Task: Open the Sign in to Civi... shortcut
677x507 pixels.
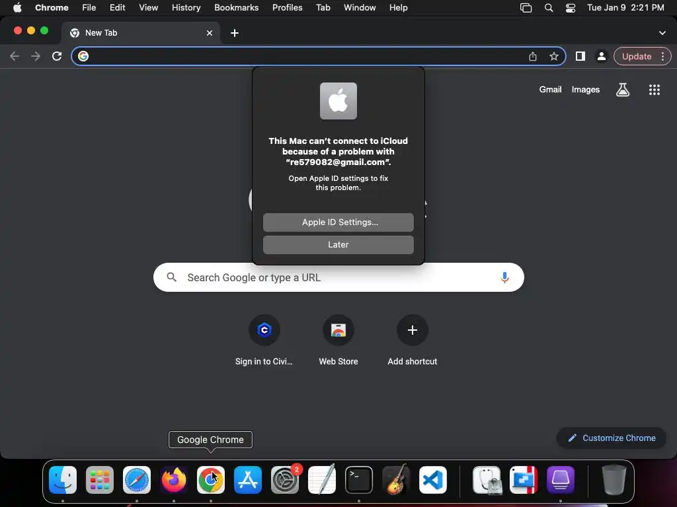Action: [264, 341]
